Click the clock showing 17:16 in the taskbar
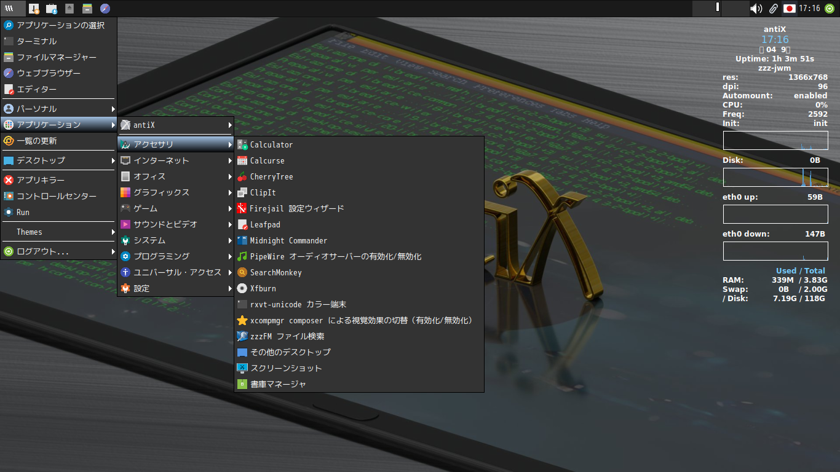 [810, 9]
